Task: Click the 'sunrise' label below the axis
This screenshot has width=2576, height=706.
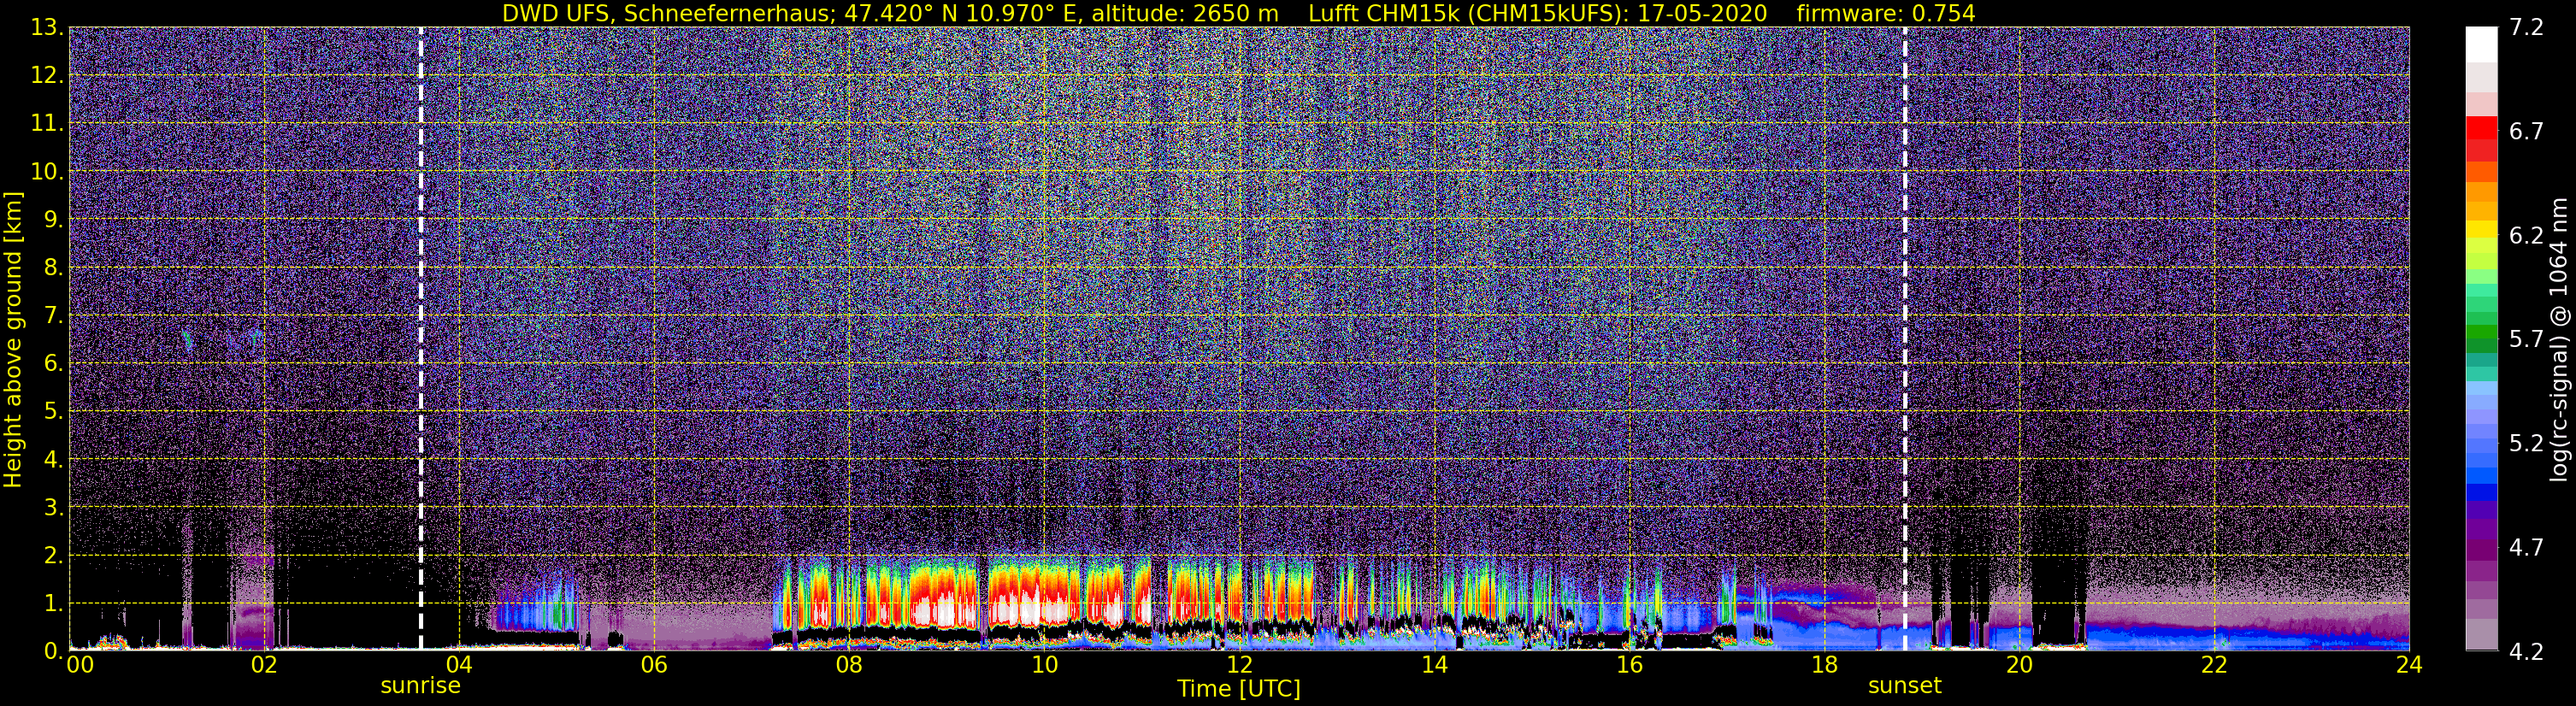Action: [x=420, y=686]
